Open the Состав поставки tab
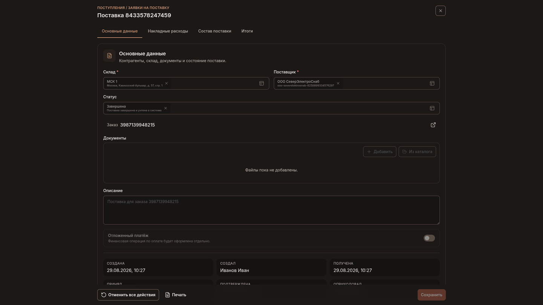Screen dimensions: 543x305 [x=215, y=31]
